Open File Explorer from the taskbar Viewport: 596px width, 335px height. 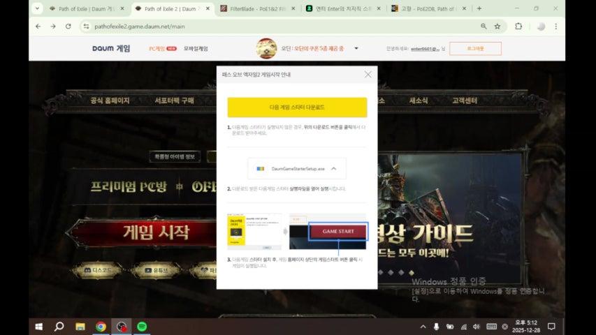point(80,327)
